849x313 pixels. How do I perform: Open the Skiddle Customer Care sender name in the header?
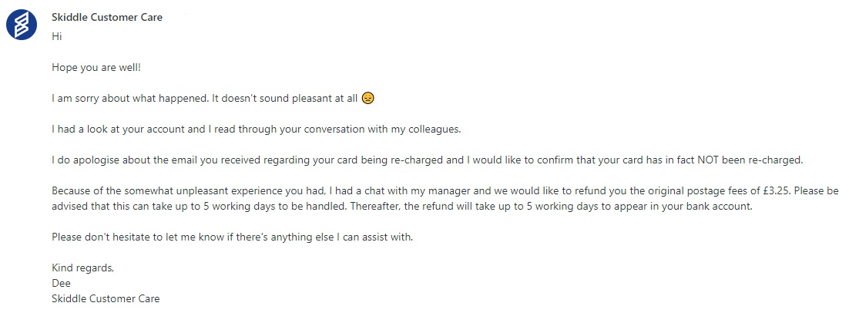tap(107, 17)
